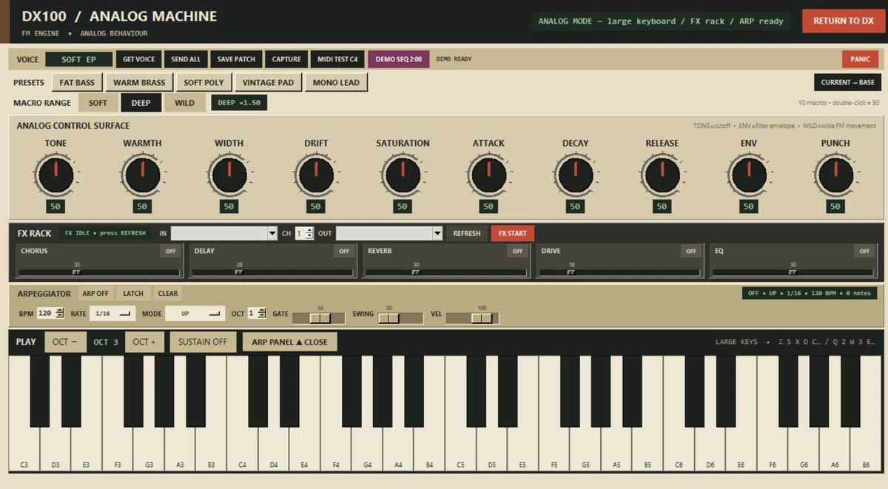Click the CHORUS amount slider
This screenshot has width=888, height=489.
pos(100,272)
